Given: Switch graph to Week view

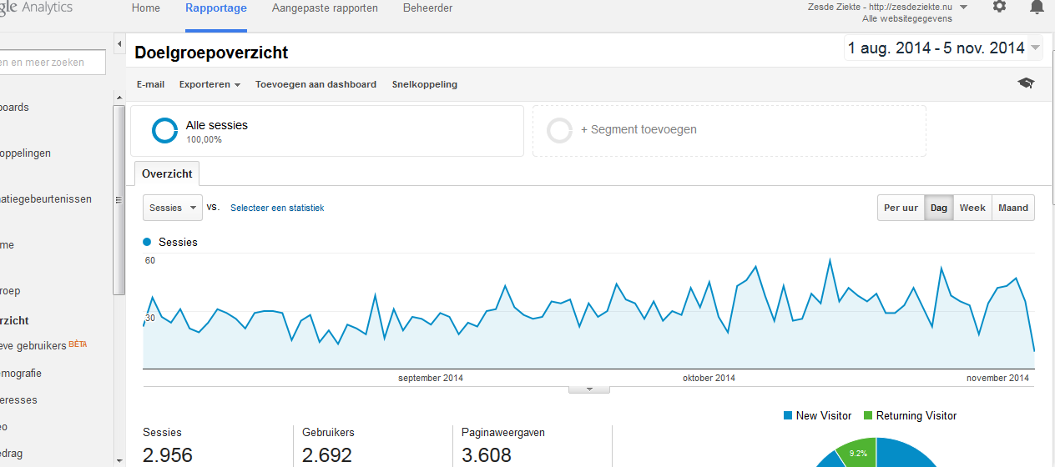Looking at the screenshot, I should [972, 208].
